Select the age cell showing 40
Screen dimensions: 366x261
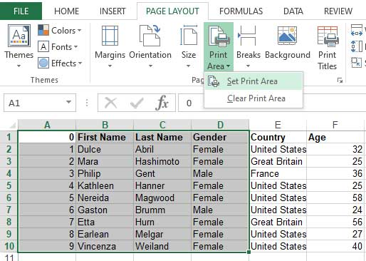click(x=335, y=246)
